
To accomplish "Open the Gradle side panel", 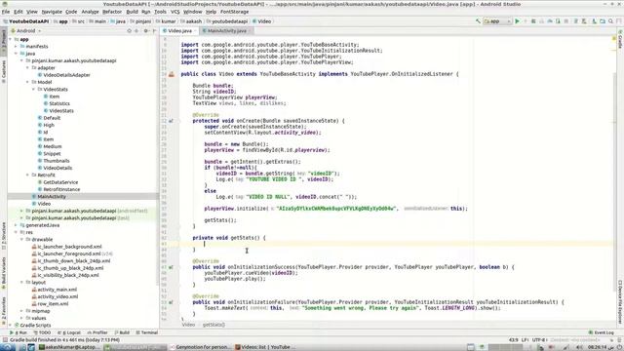I will pos(620,39).
